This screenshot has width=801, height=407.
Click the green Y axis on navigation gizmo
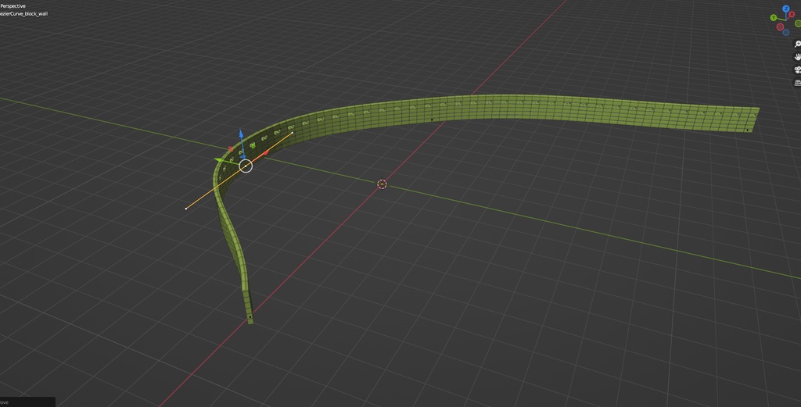(x=774, y=17)
